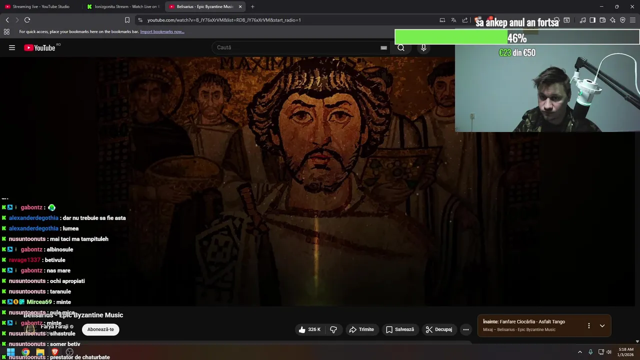Click chat username 'alexanderdegothia' saying 'lumea'

(x=33, y=228)
